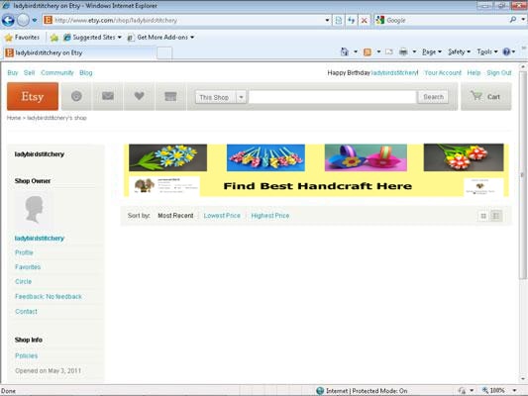
Task: Open the mail envelope icon in Etsy header
Action: 108,97
